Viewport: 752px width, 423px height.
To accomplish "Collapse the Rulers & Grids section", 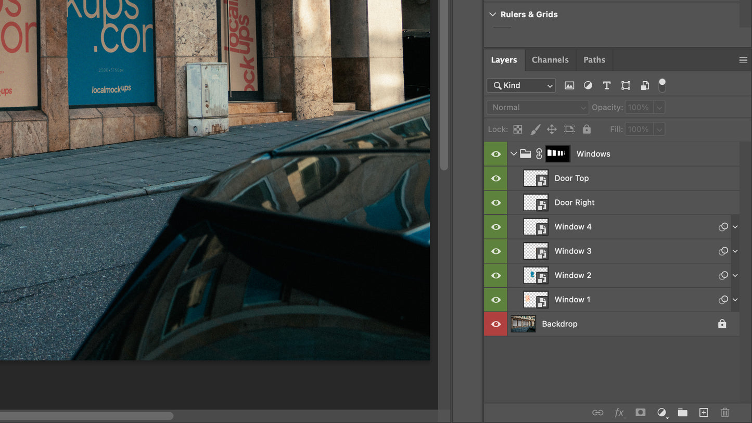I will click(493, 15).
